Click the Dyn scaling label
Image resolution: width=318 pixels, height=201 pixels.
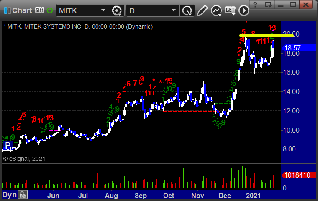[x=9, y=195]
